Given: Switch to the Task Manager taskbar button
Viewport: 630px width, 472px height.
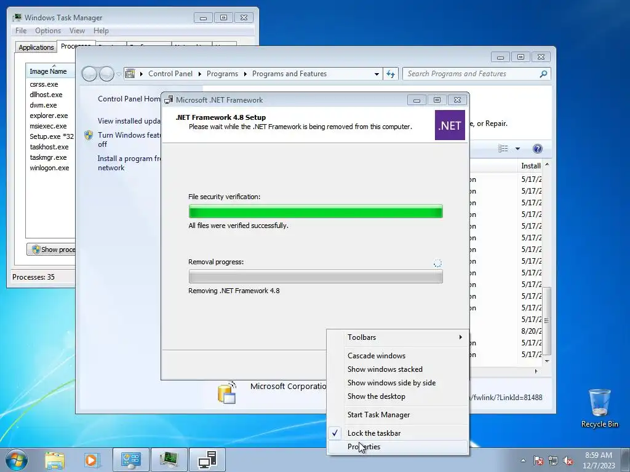Looking at the screenshot, I should click(169, 460).
